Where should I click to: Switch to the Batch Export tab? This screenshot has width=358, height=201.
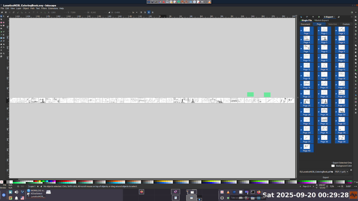[x=322, y=20]
